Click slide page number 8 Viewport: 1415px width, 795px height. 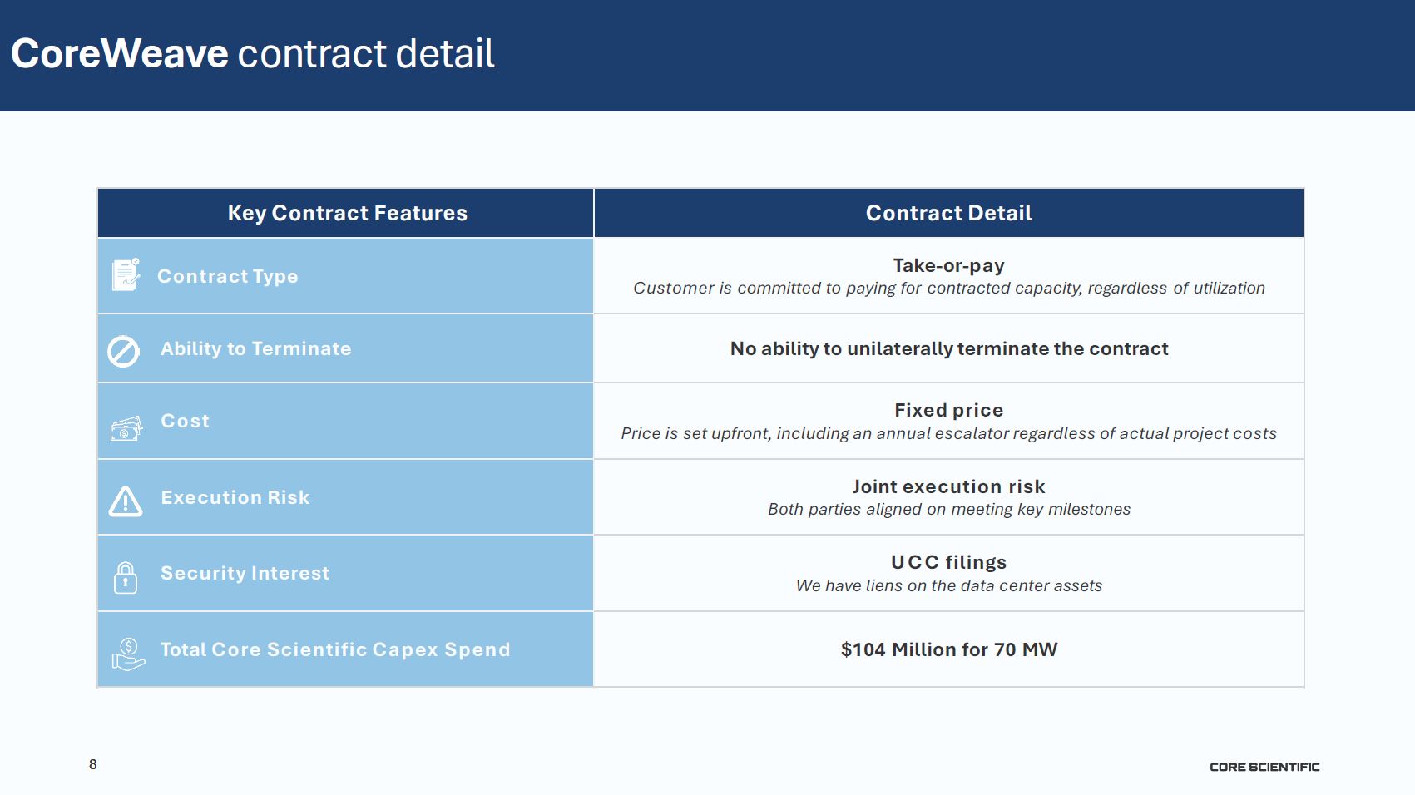click(93, 764)
